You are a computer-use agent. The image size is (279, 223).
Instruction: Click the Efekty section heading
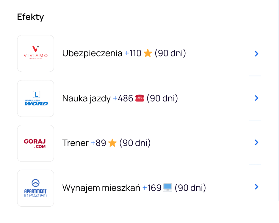click(x=30, y=17)
